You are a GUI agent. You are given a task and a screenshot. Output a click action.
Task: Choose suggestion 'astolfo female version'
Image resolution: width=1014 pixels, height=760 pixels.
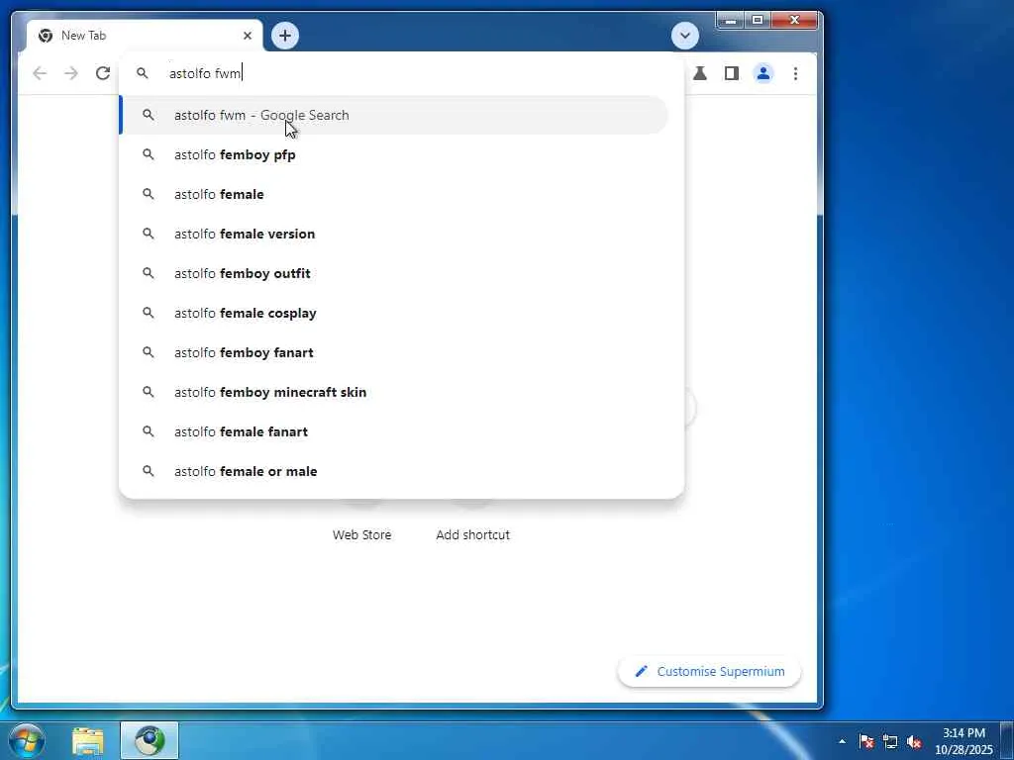(394, 234)
